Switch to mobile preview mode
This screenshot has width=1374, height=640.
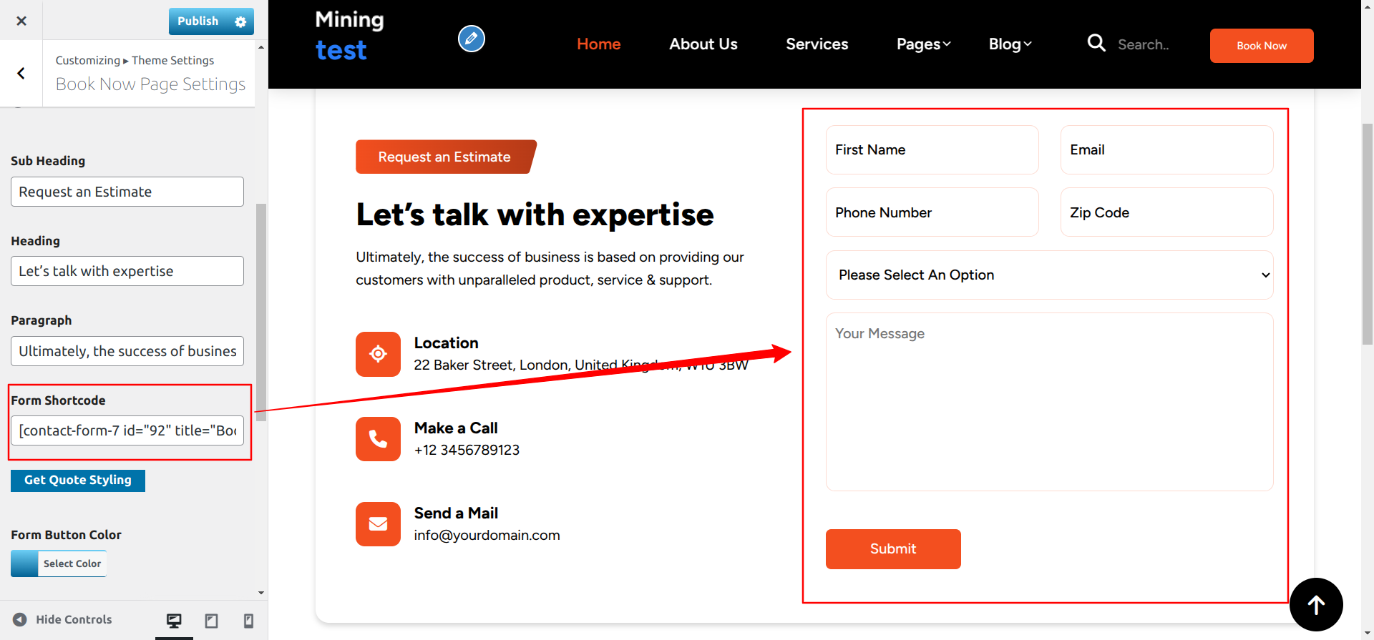pyautogui.click(x=248, y=620)
